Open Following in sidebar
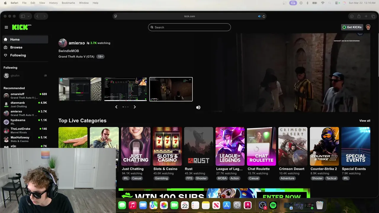 [25, 55]
